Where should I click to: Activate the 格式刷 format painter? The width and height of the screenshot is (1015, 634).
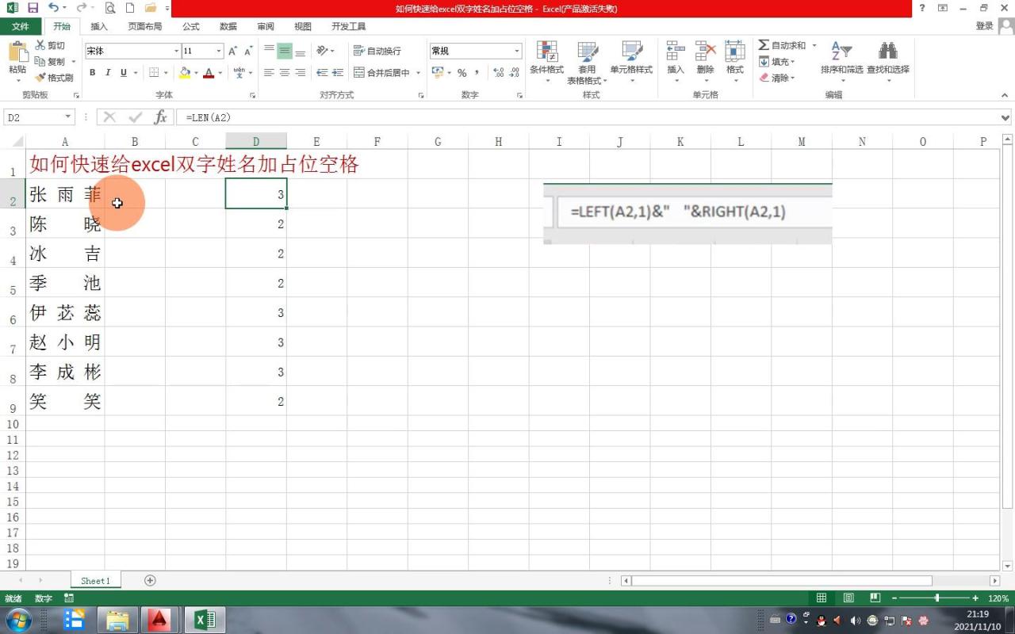click(x=54, y=78)
